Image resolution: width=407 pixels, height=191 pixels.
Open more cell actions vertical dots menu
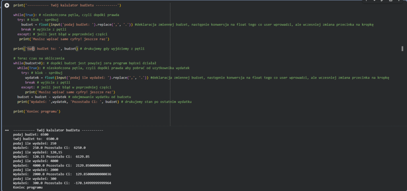[x=398, y=1]
